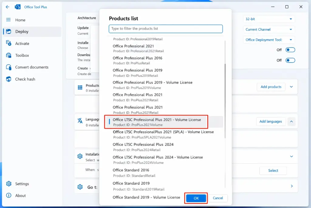Click the Check hash shield icon
311x208 pixels.
click(8, 79)
